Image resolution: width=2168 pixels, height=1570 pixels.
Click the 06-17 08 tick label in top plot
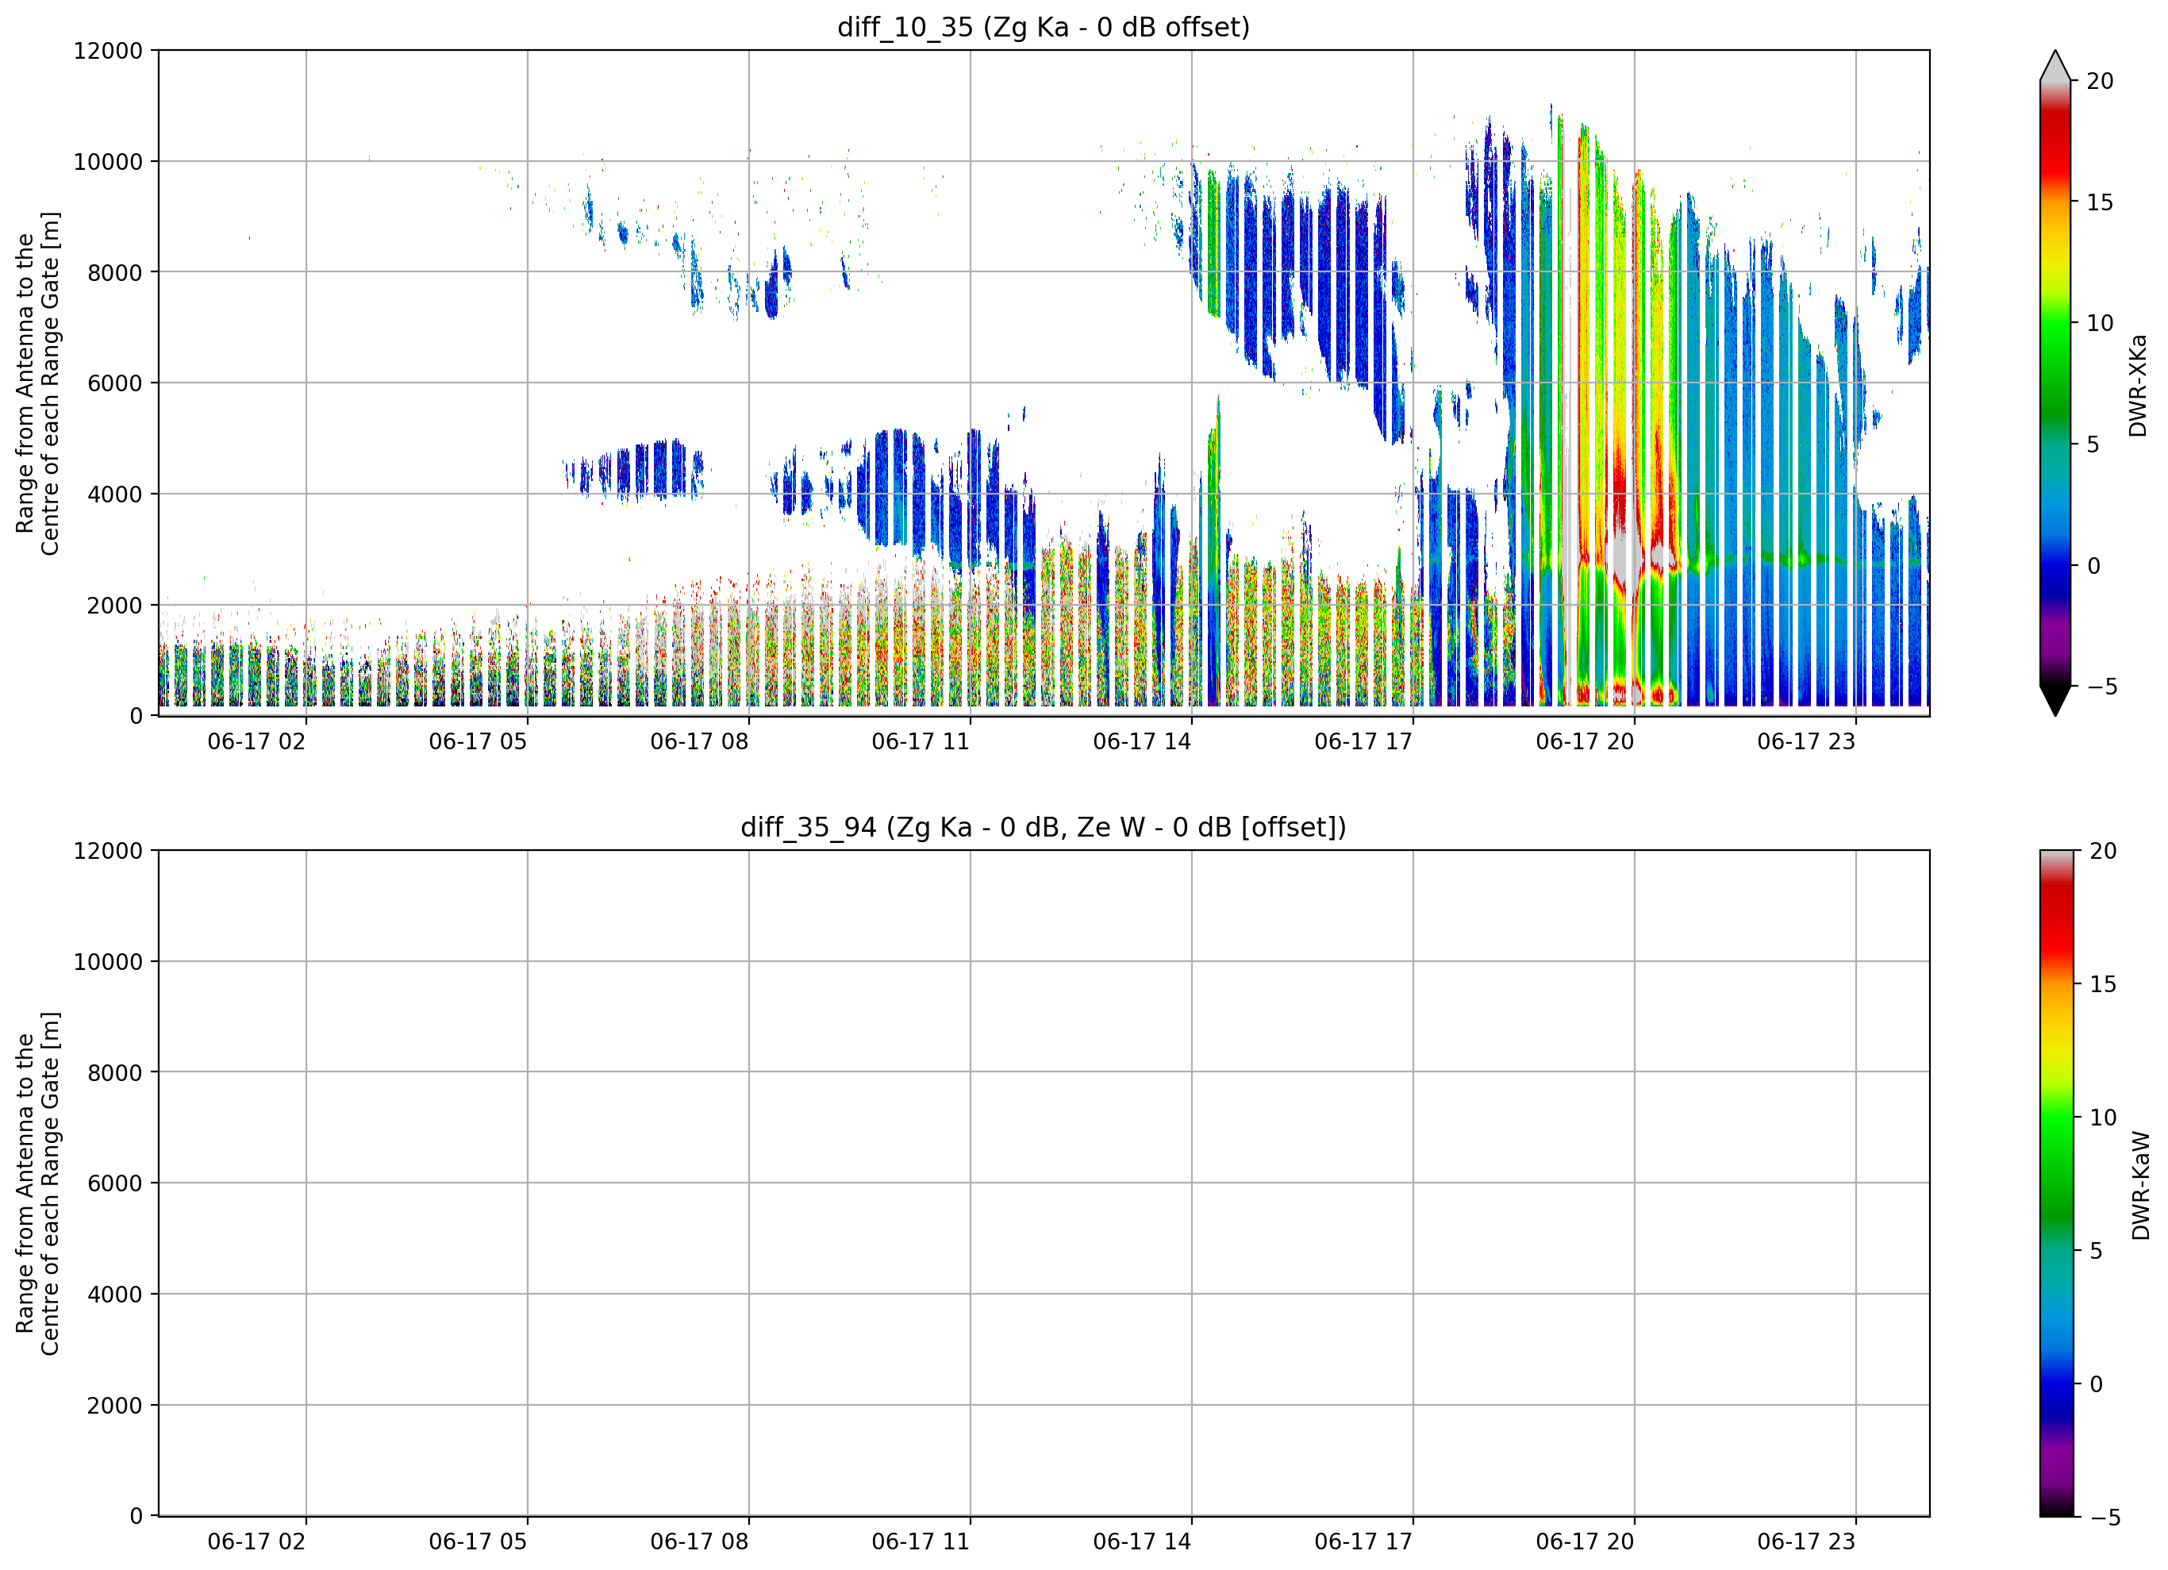700,742
